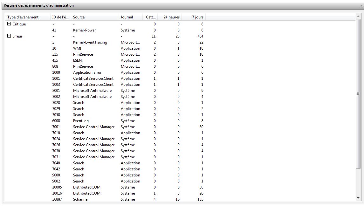This screenshot has width=364, height=206.
Task: Click the Journal column header
Action: pyautogui.click(x=127, y=17)
